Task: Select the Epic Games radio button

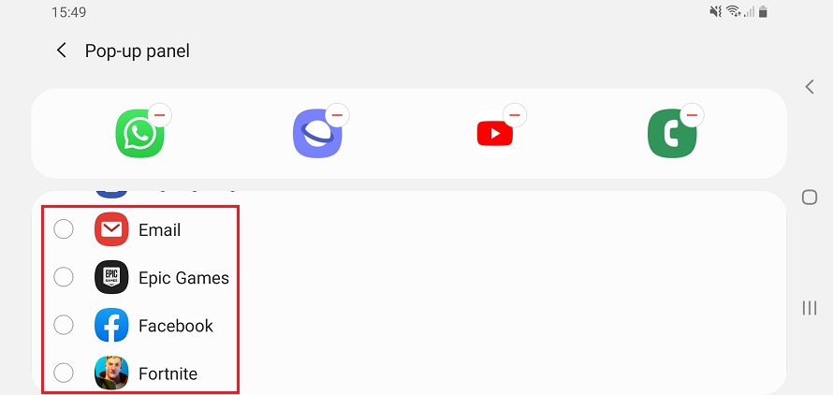Action: pyautogui.click(x=64, y=277)
